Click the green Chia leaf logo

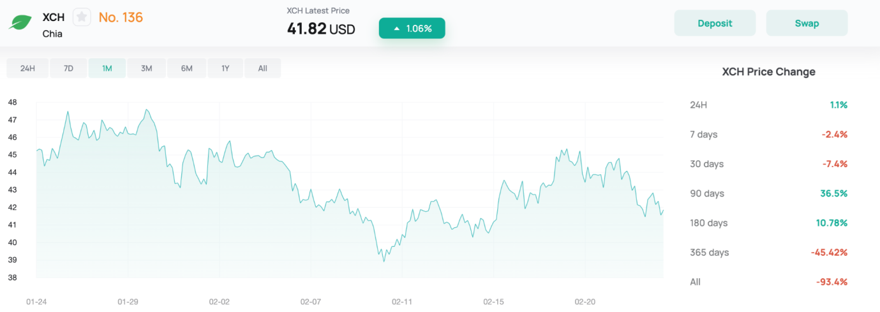20,23
